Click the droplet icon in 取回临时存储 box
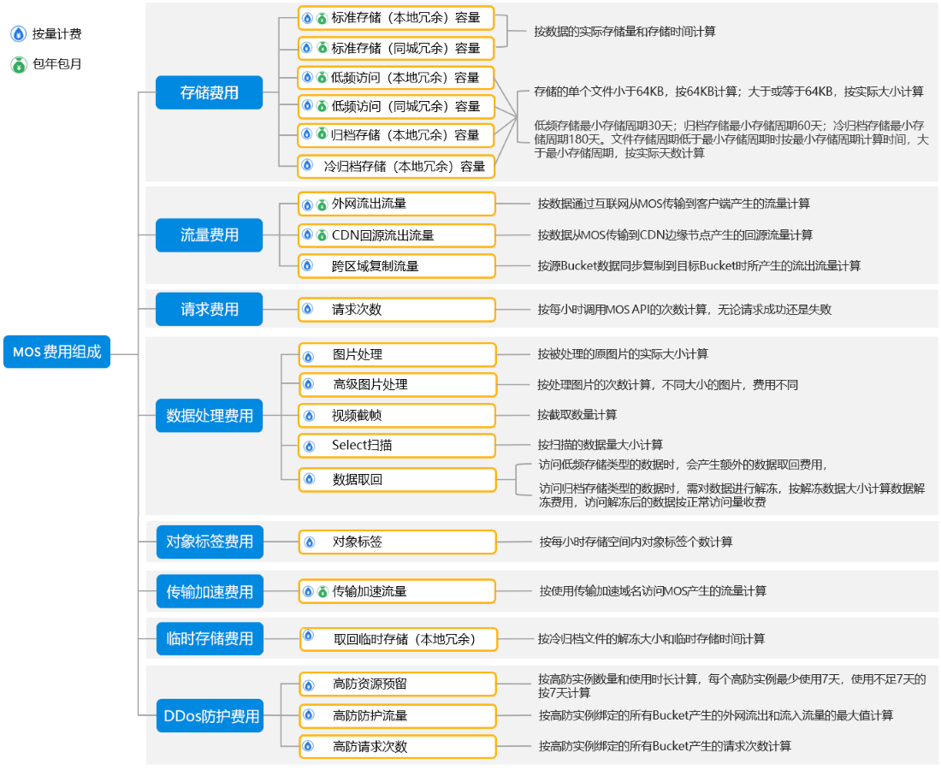This screenshot has width=941, height=770. (309, 635)
